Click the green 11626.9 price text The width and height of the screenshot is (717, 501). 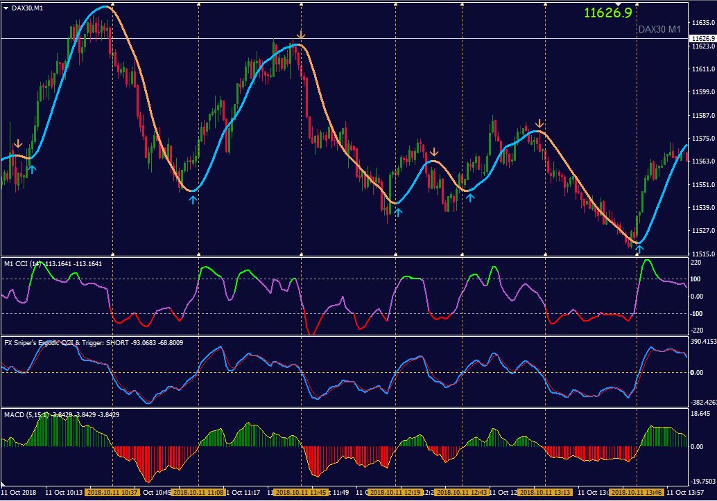(x=607, y=12)
